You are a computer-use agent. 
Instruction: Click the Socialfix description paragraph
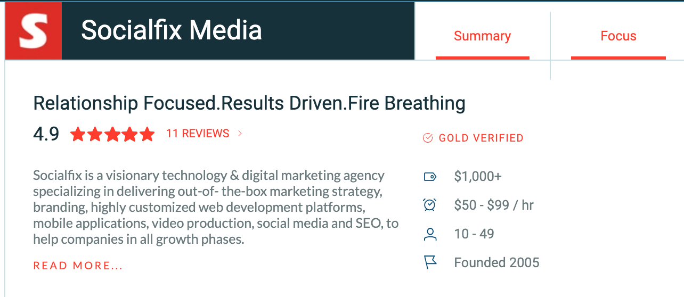216,207
